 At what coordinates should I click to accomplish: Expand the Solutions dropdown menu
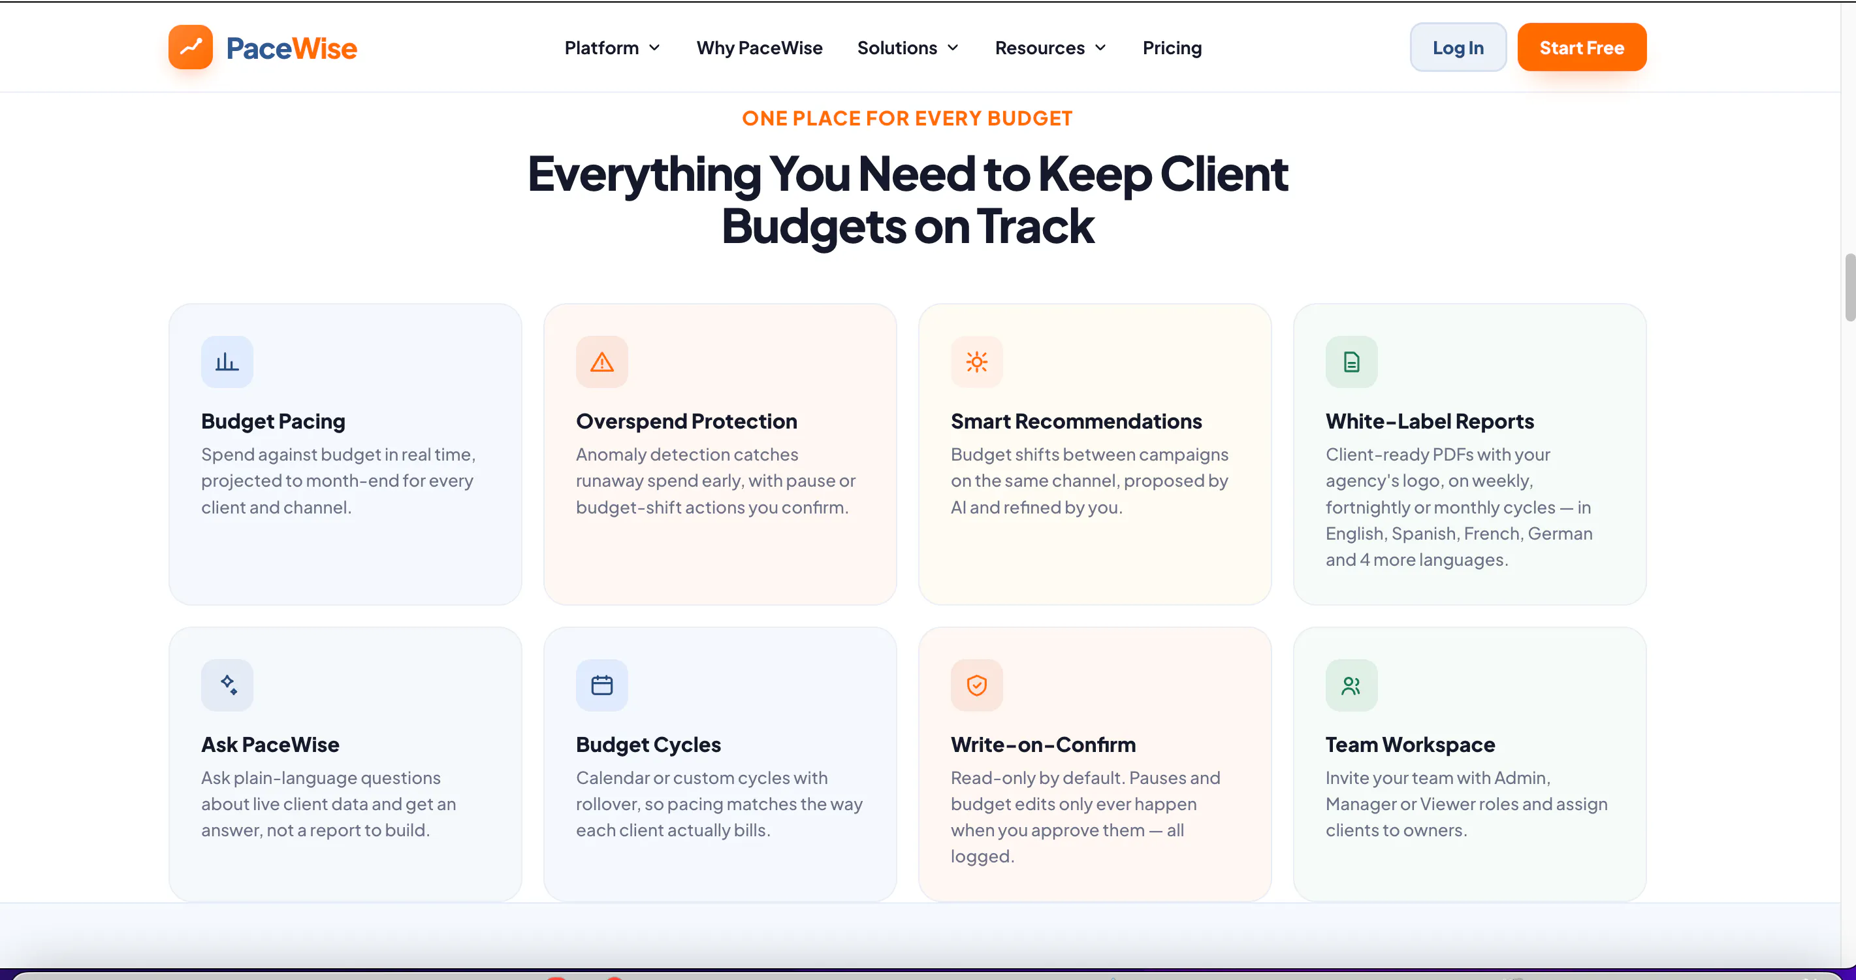tap(908, 48)
